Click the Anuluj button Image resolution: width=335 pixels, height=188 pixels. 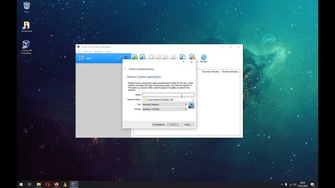point(187,124)
